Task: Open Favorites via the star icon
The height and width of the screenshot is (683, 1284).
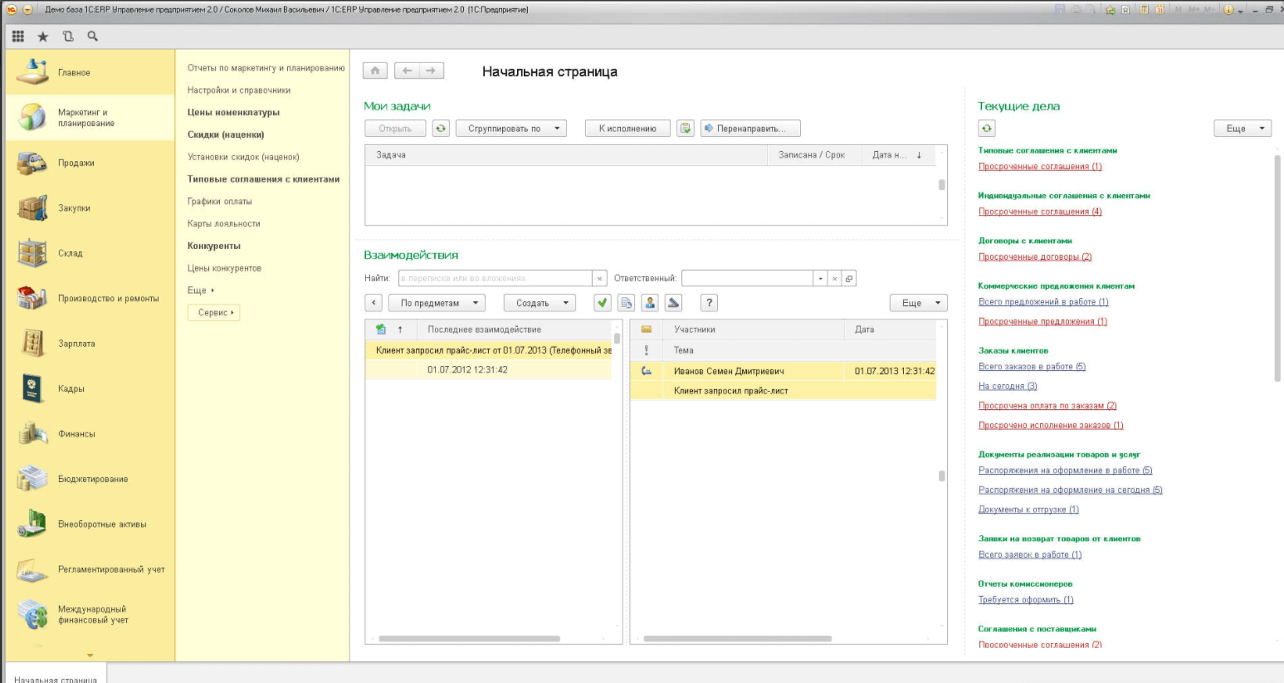Action: click(43, 37)
